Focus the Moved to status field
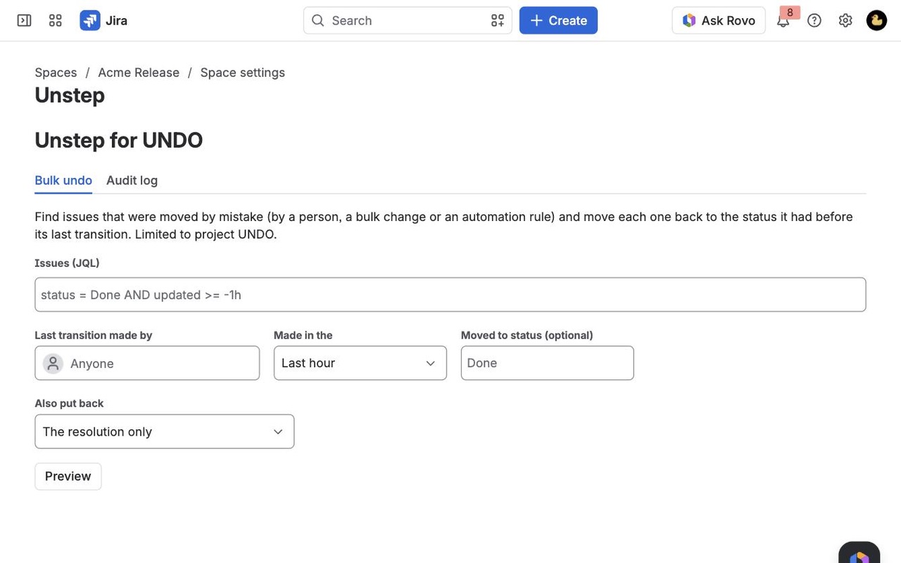901x563 pixels. [x=548, y=363]
